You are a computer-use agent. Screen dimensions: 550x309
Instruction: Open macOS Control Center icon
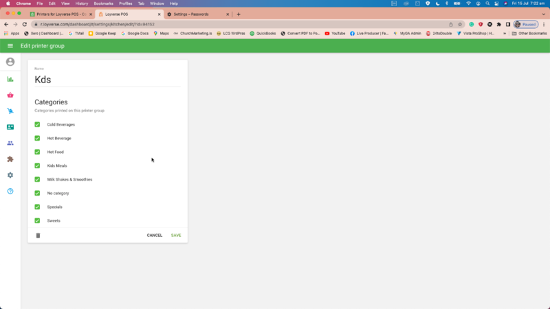(x=496, y=3)
